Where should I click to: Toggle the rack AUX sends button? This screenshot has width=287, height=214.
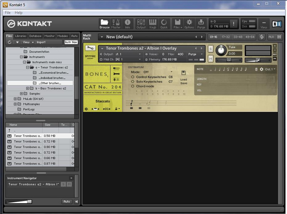pos(271,37)
